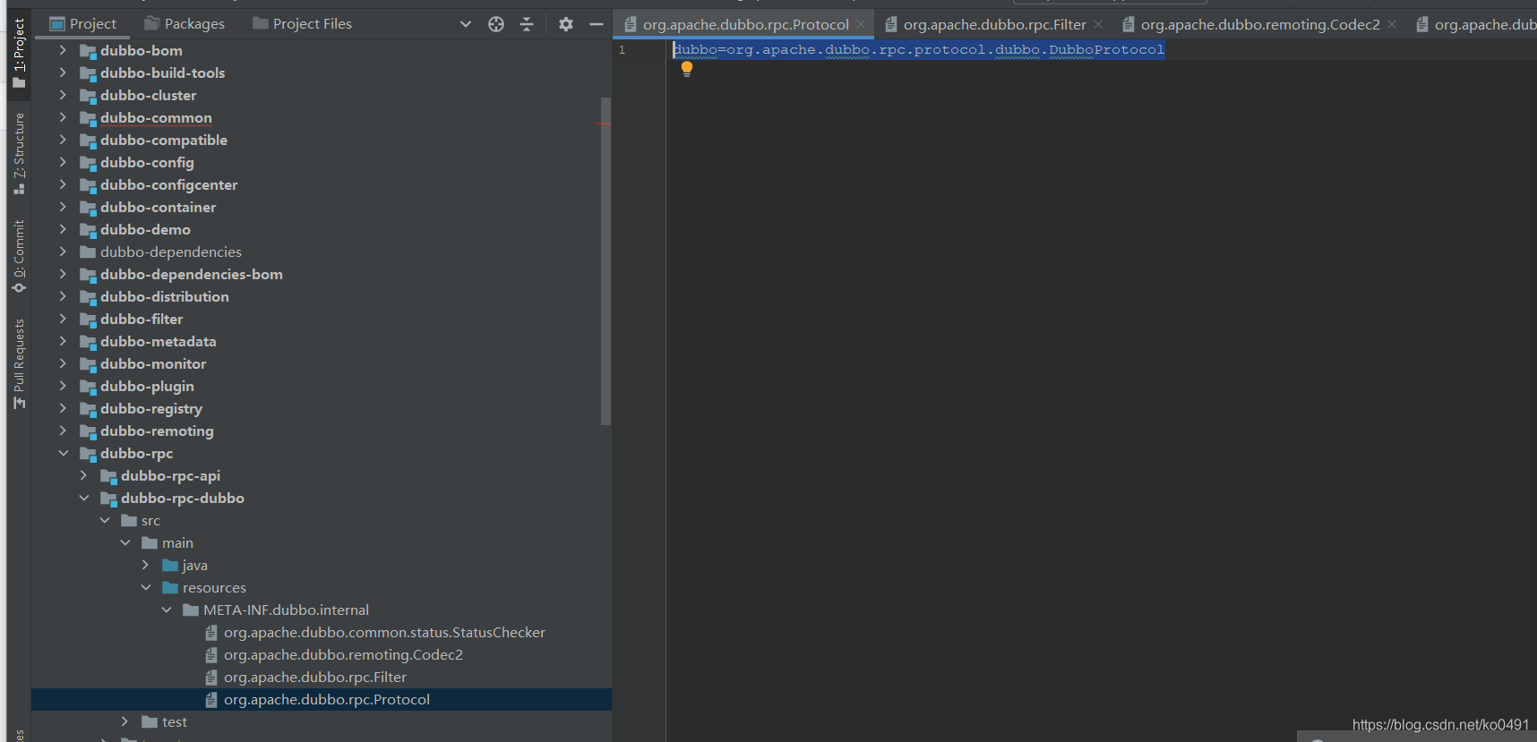Select the dubbo-dependencies folder
Viewport: 1537px width, 742px height.
(171, 252)
